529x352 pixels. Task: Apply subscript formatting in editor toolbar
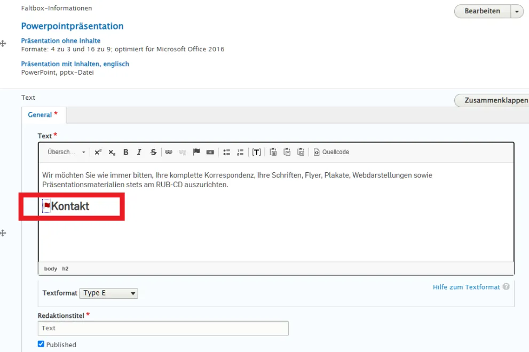coord(112,152)
